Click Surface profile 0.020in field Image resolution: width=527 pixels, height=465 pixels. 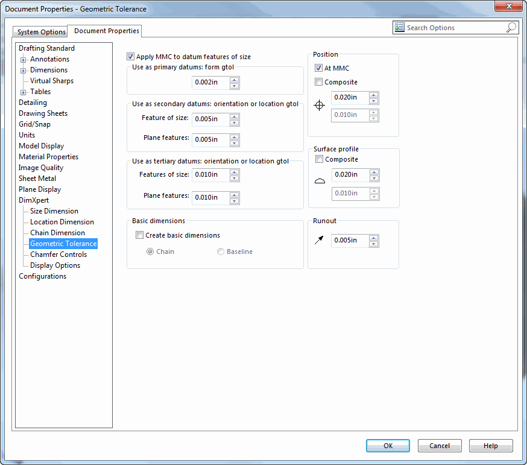(351, 174)
